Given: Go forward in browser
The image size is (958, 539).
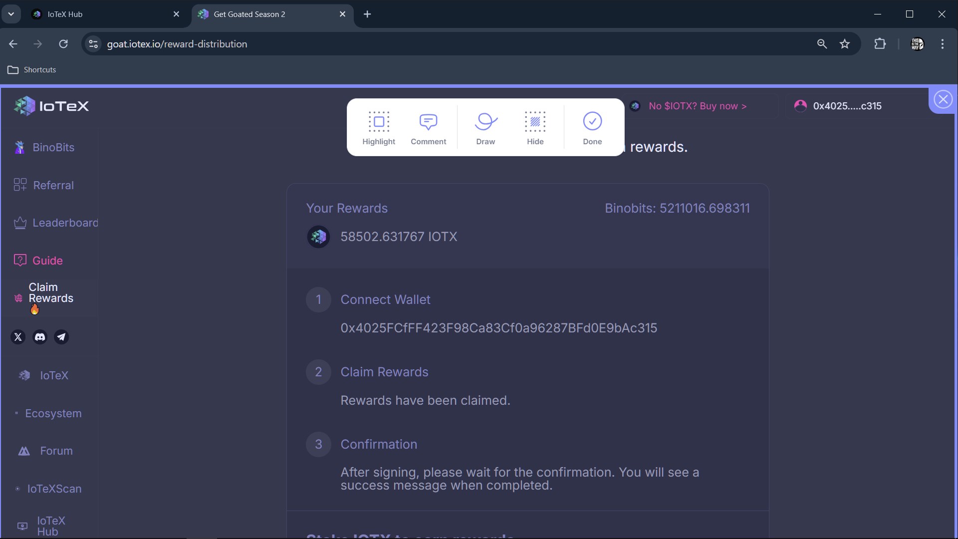Looking at the screenshot, I should click(x=38, y=44).
